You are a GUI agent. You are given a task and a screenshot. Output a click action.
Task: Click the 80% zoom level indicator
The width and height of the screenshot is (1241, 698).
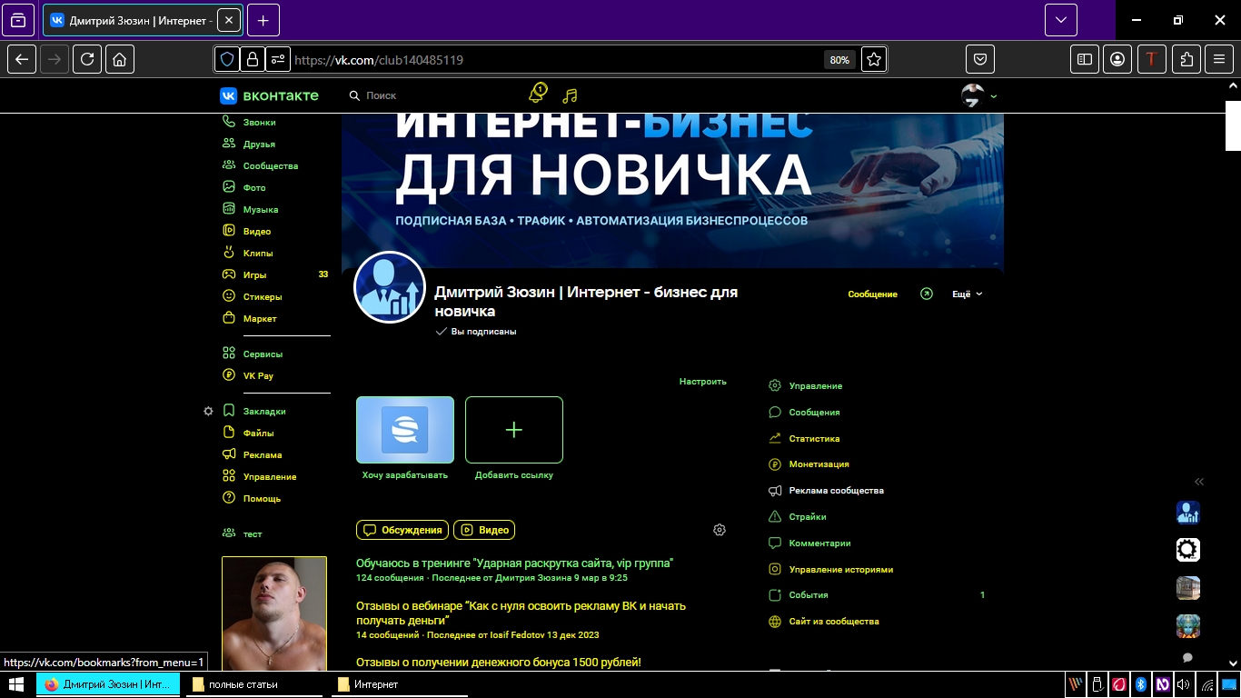[839, 60]
